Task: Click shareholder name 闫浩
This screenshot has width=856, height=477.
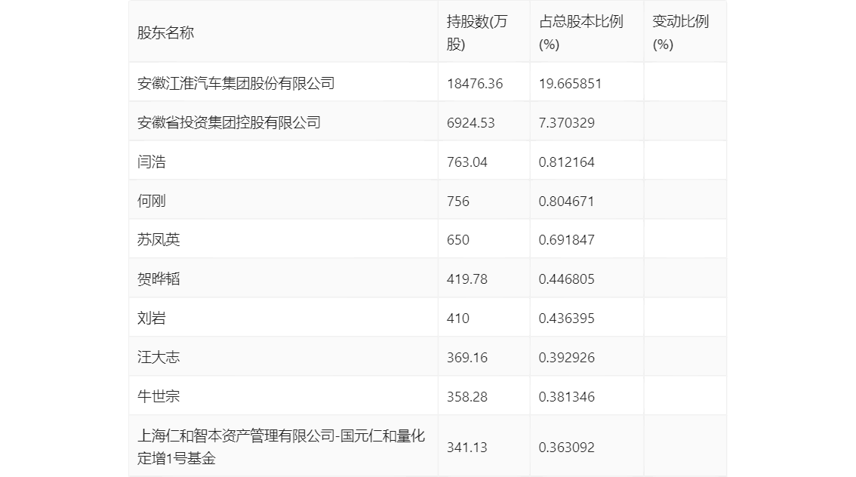Action: [x=151, y=162]
